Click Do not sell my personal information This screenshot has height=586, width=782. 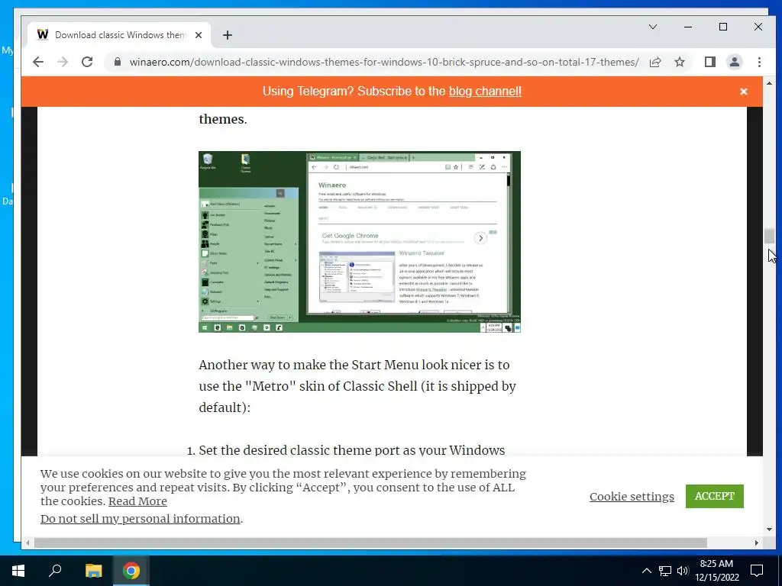coord(141,519)
